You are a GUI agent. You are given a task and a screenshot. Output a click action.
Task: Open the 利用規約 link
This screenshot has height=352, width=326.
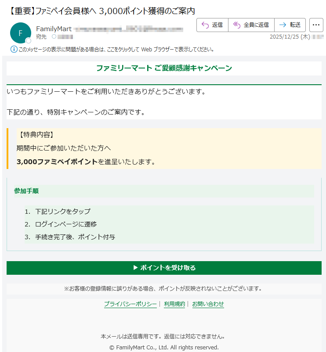click(174, 304)
